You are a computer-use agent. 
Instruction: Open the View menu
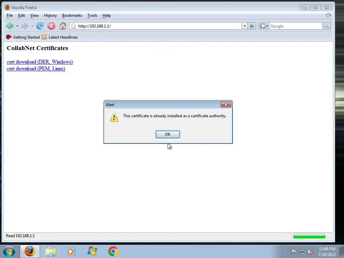click(x=34, y=15)
